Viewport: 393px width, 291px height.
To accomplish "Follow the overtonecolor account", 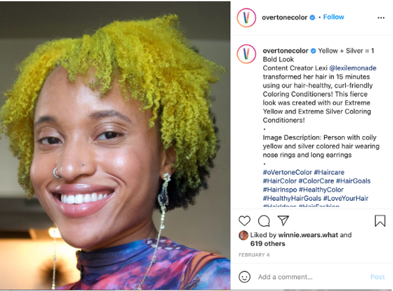I will click(x=333, y=17).
